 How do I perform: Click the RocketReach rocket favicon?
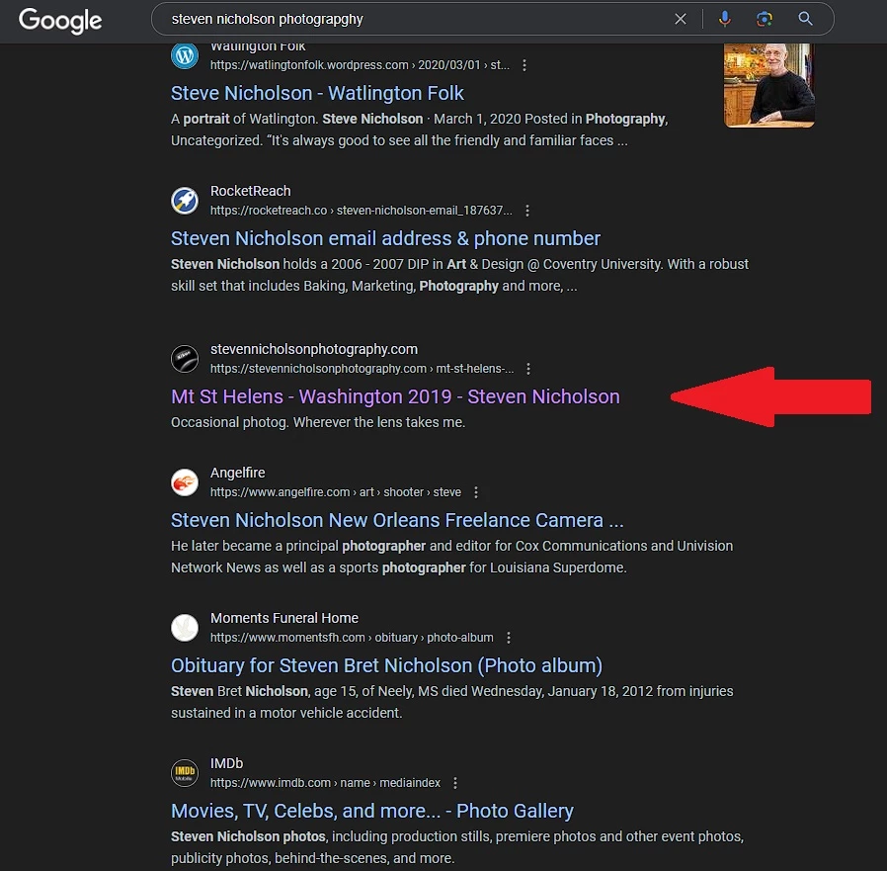(x=185, y=201)
